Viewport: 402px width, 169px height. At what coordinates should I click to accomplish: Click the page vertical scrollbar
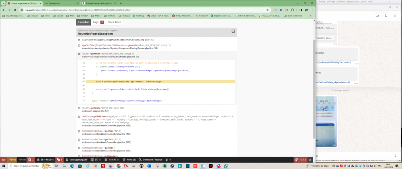point(314,89)
